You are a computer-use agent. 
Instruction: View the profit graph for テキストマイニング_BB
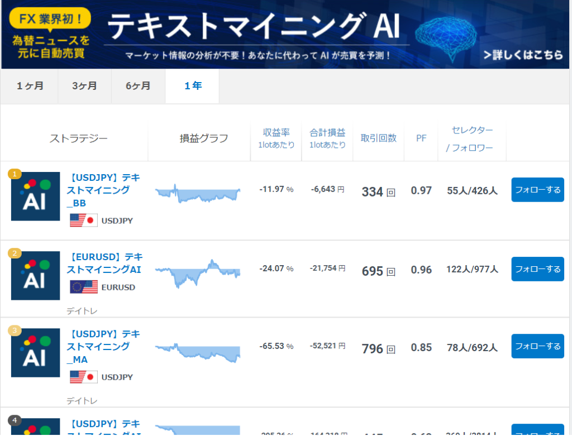pyautogui.click(x=198, y=193)
